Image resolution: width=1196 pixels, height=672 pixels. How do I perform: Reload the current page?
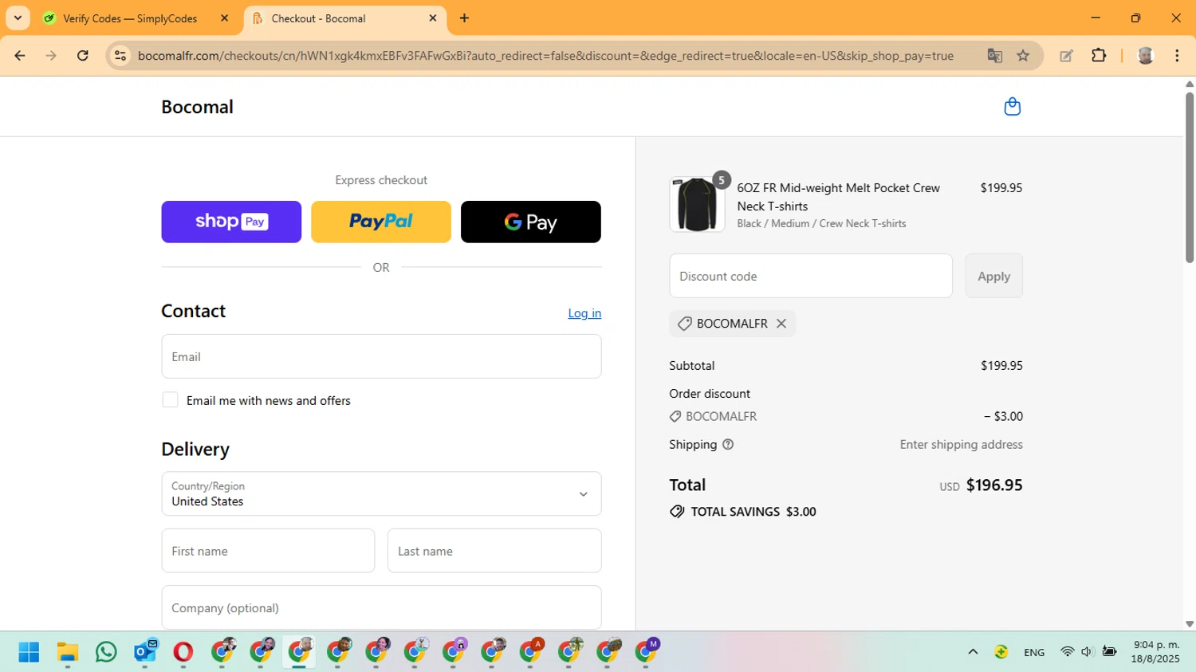tap(82, 56)
